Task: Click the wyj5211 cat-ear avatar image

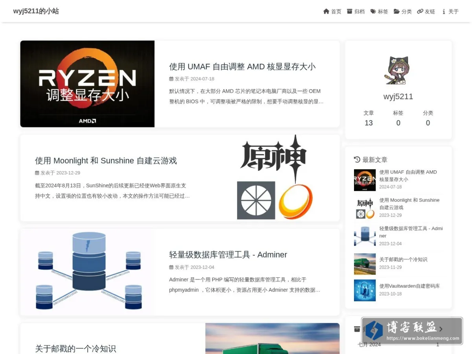Action: point(398,71)
